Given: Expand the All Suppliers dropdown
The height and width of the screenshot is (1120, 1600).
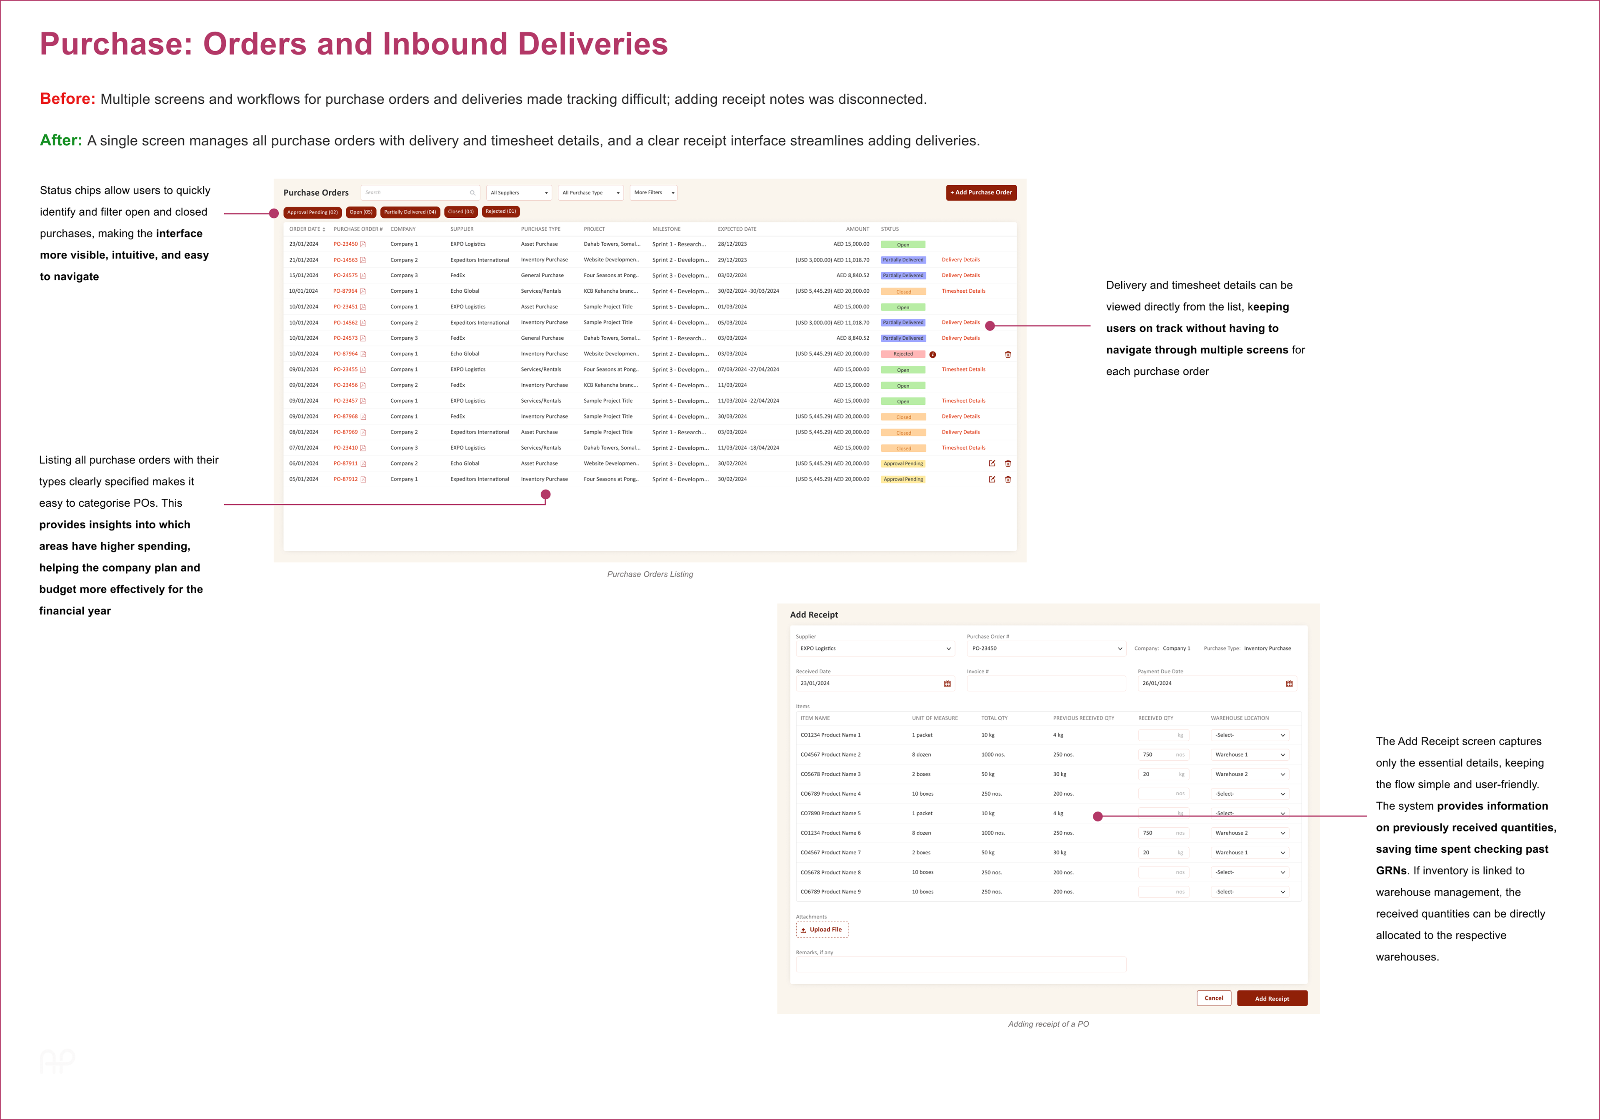Looking at the screenshot, I should [x=519, y=193].
